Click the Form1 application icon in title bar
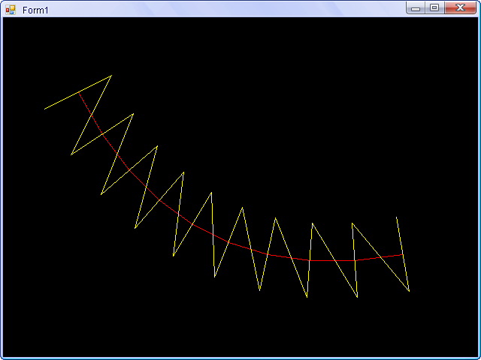The height and width of the screenshot is (360, 481). [x=10, y=9]
